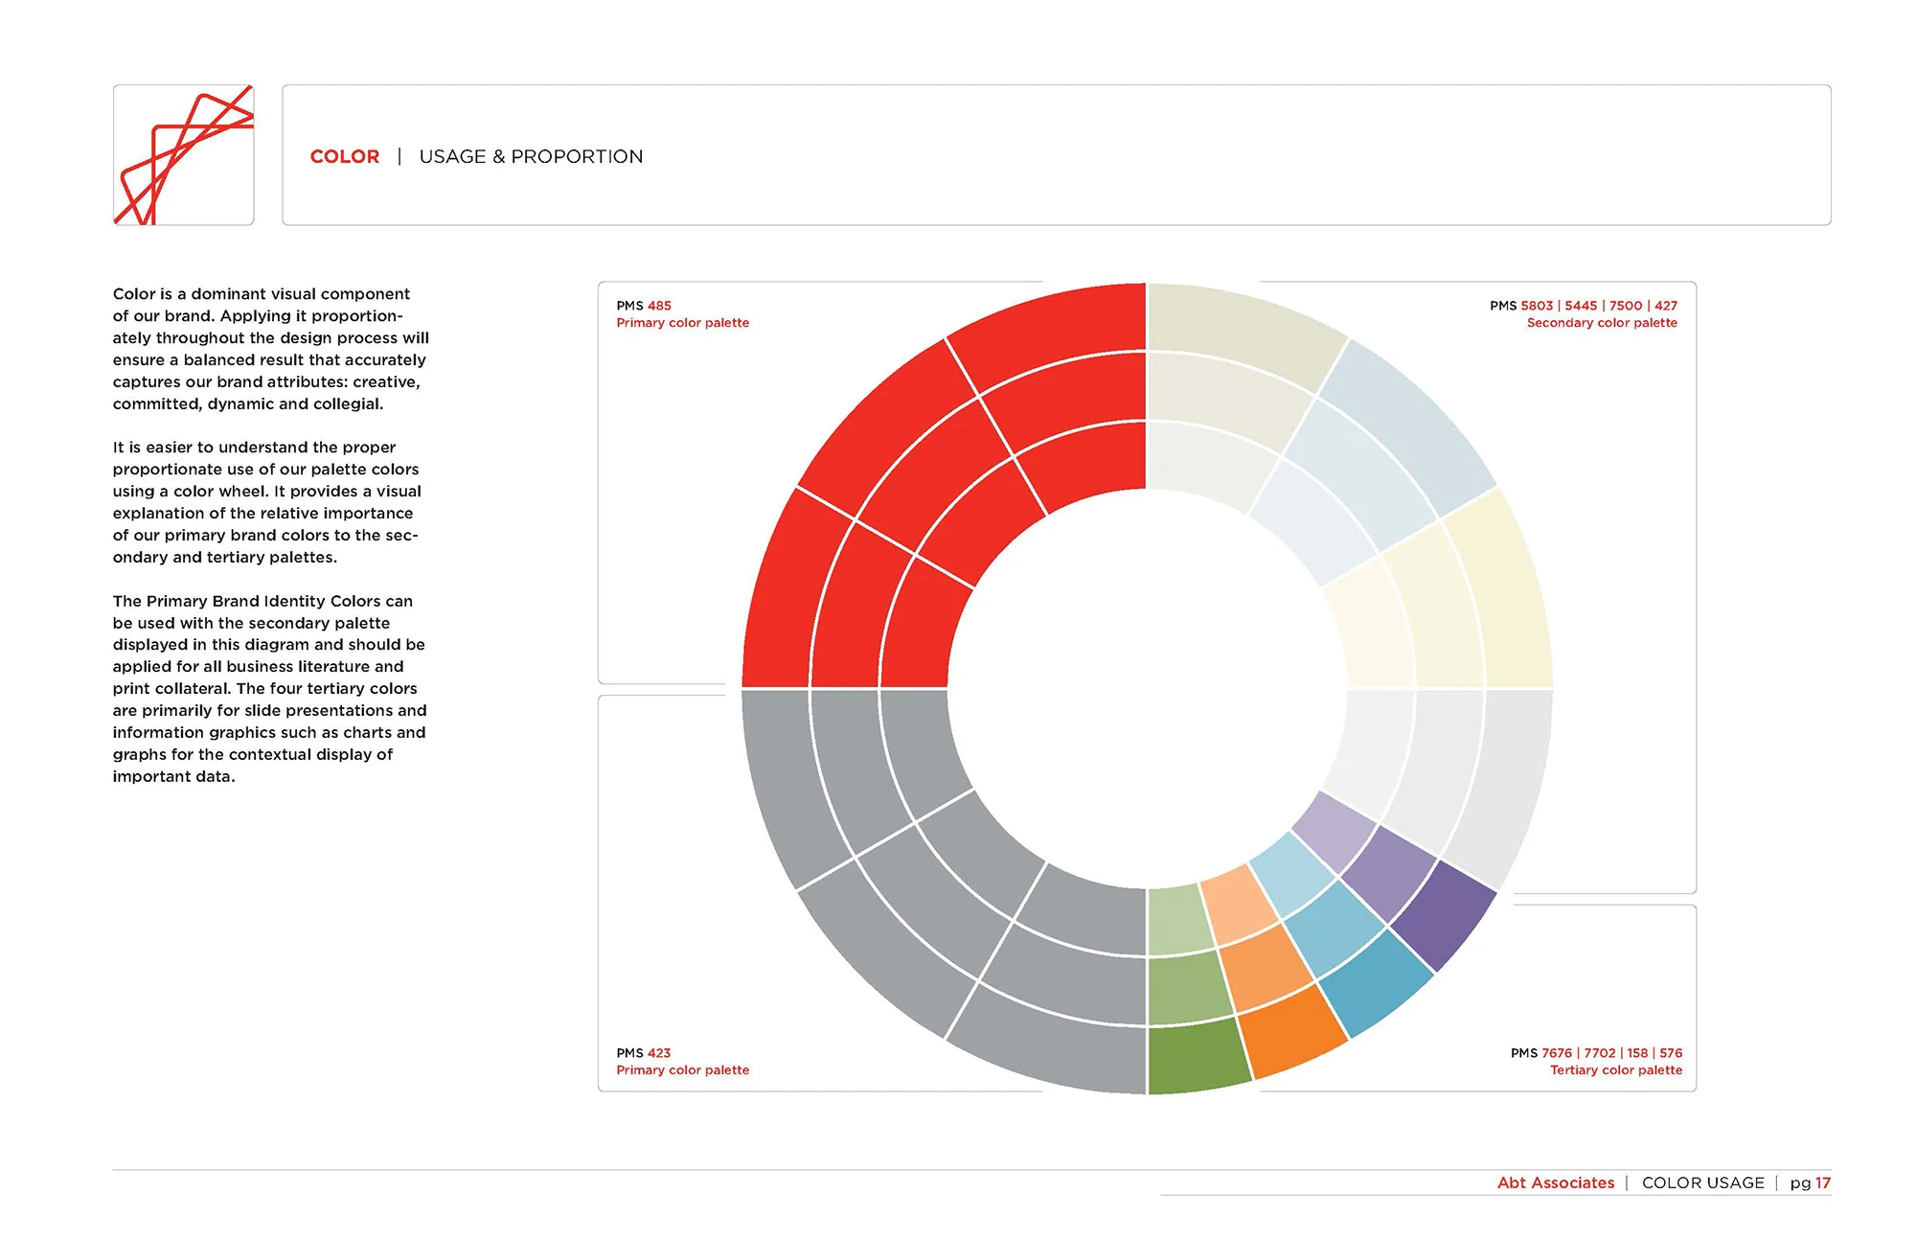Screen dimensions: 1916x1240
Task: Click the COLOR heading label
Action: pyautogui.click(x=345, y=156)
